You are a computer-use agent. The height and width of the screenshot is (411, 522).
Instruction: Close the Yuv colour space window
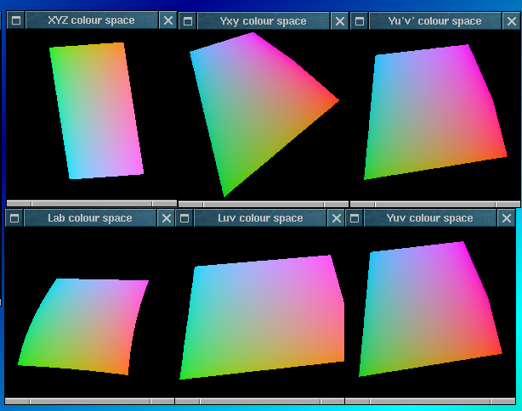pyautogui.click(x=507, y=218)
